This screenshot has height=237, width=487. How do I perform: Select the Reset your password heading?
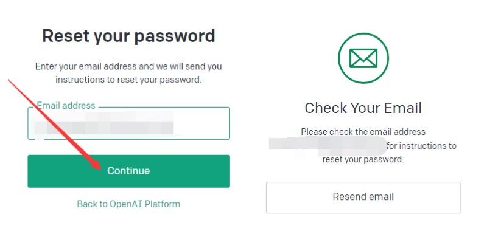click(x=128, y=36)
